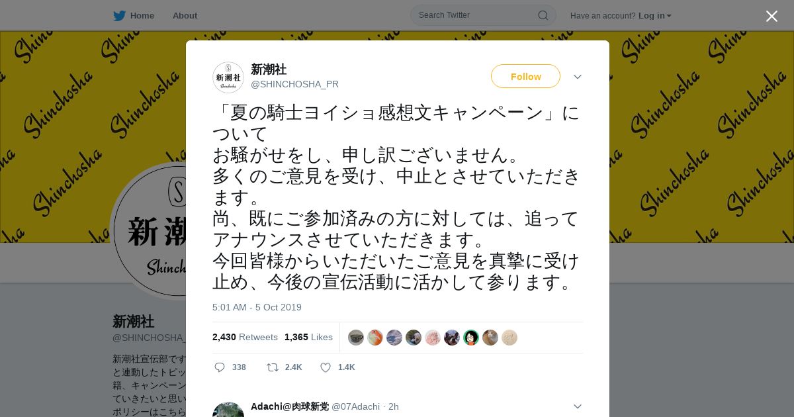The image size is (794, 417).
Task: Open the 新潮社 profile avatar in the tweet
Action: pyautogui.click(x=228, y=77)
